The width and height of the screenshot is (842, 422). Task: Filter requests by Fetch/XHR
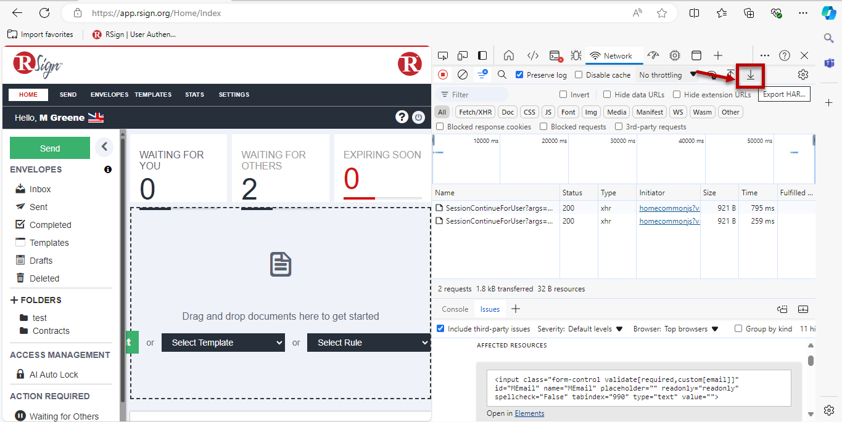(476, 112)
